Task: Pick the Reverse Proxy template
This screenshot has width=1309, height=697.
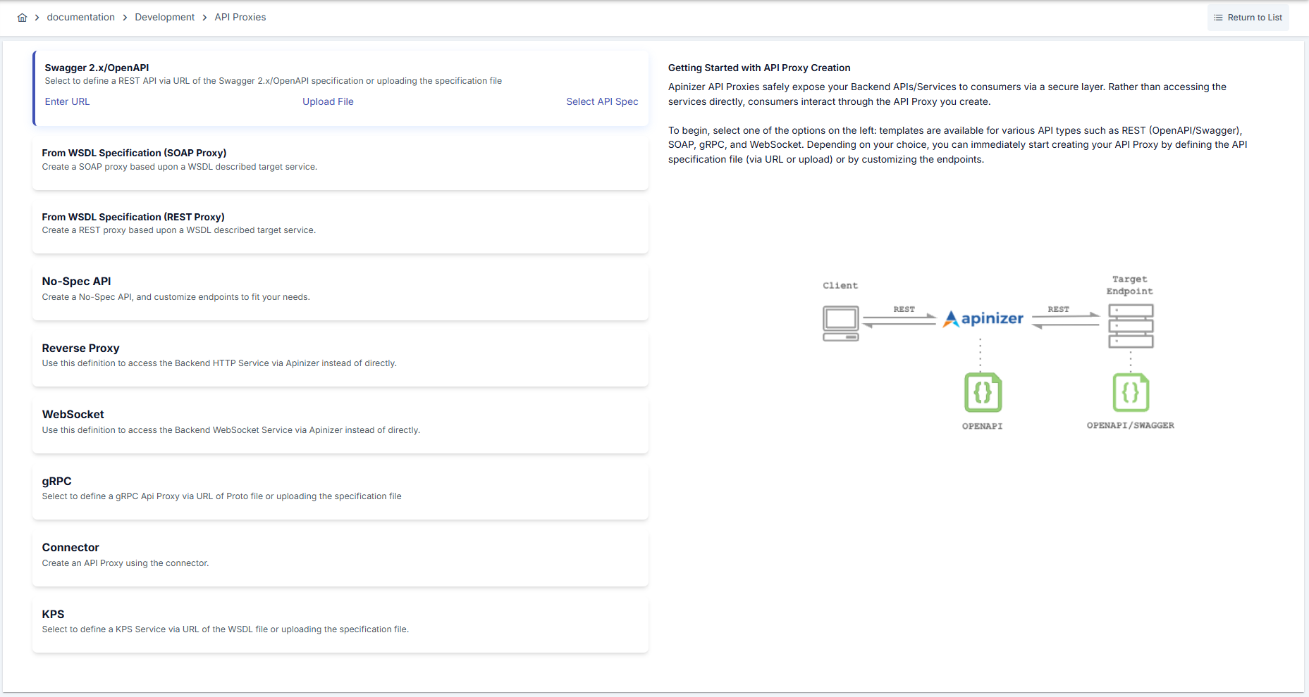Action: 340,358
